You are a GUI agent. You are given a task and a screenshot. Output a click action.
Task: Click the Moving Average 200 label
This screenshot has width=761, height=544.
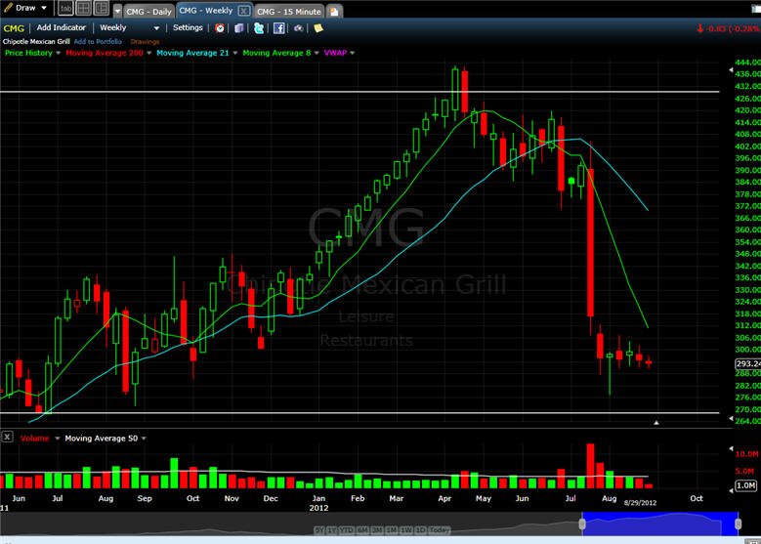[x=105, y=53]
